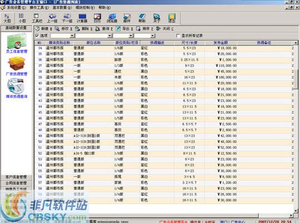Launch the 浏览器 browser tool

tap(112, 18)
